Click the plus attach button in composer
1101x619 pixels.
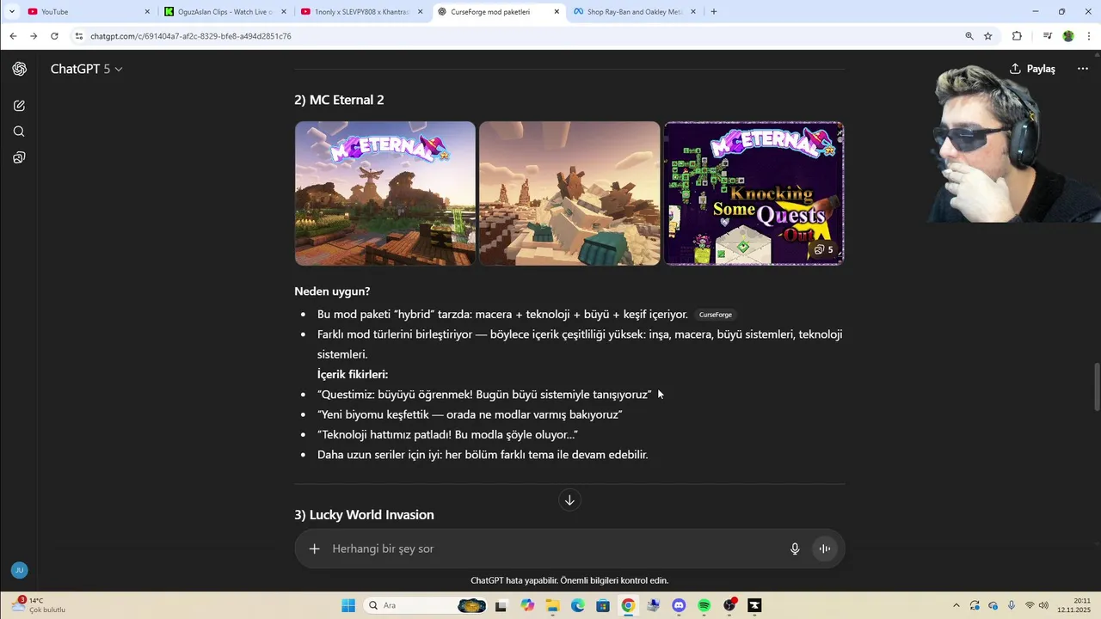click(x=315, y=549)
